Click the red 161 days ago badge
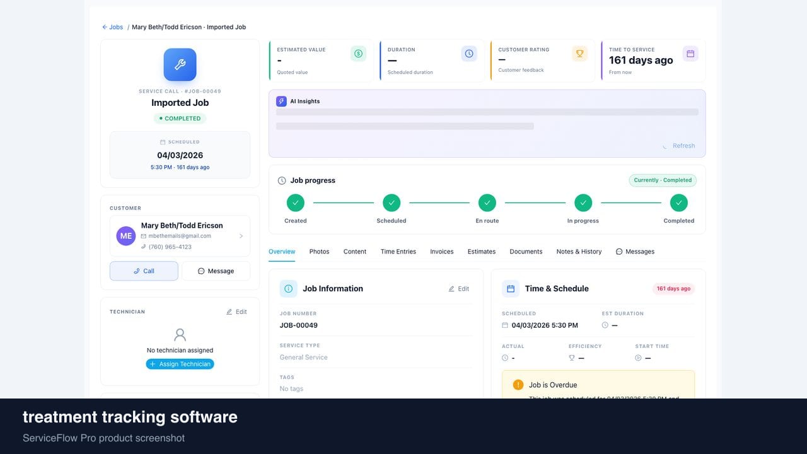Screen dimensions: 807x454 pos(673,289)
